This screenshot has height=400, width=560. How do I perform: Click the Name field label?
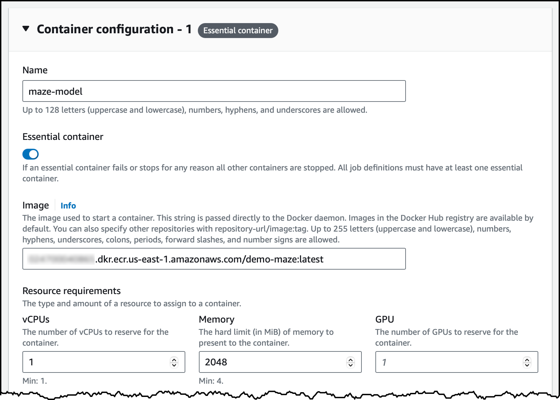35,70
